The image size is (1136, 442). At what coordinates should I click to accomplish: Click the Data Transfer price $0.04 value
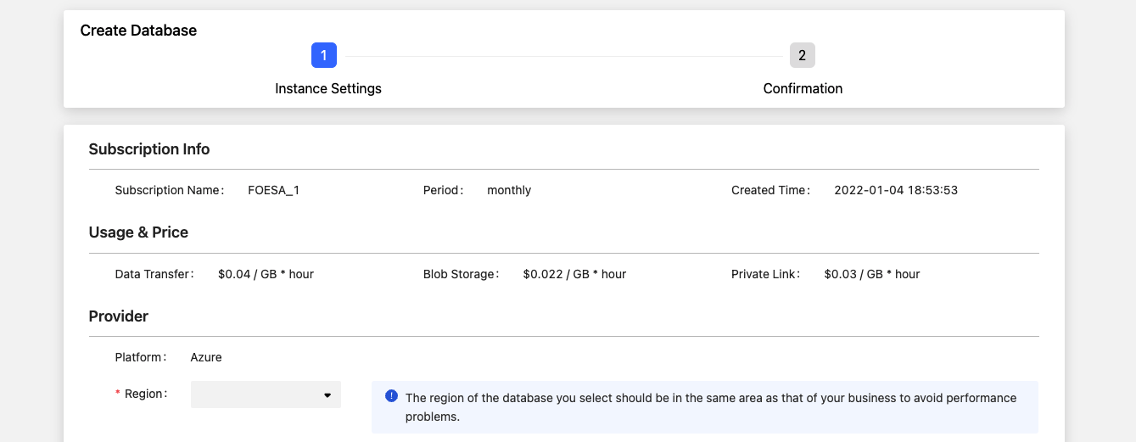(266, 274)
